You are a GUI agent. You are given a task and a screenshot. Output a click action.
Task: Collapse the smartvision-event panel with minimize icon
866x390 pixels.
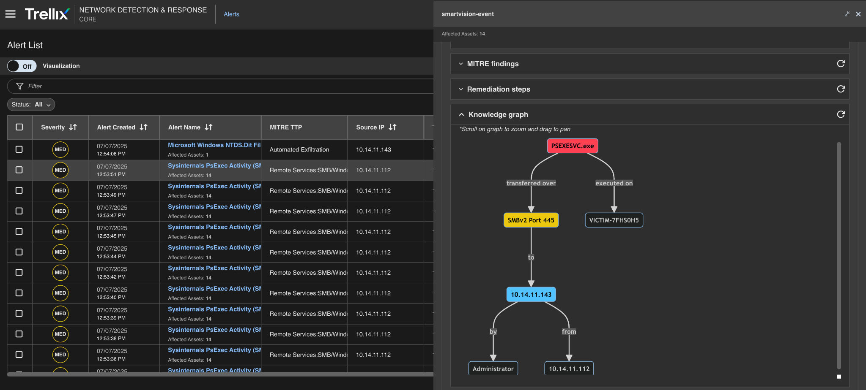pos(847,14)
